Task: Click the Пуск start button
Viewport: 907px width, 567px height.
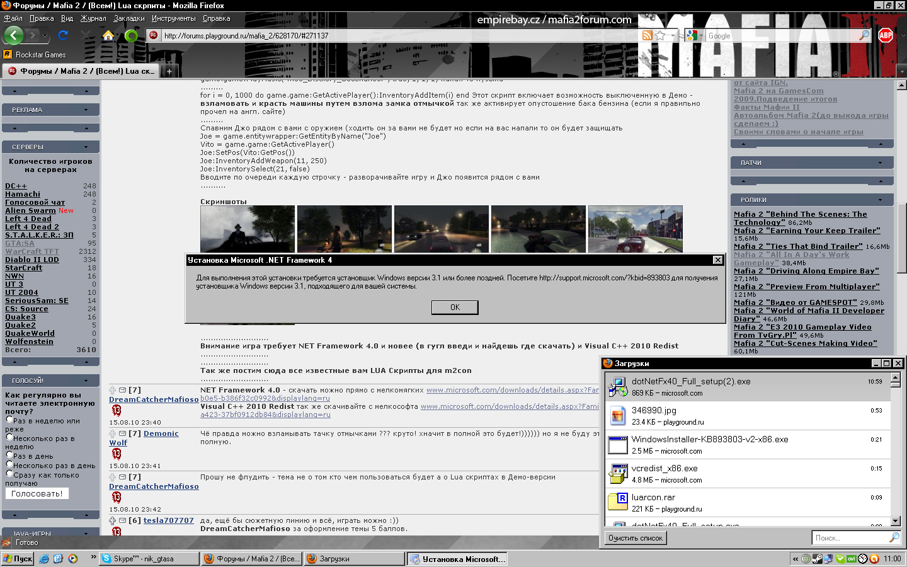Action: [18, 559]
